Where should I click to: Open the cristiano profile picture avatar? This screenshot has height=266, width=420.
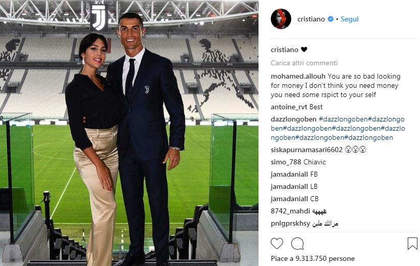pyautogui.click(x=281, y=19)
